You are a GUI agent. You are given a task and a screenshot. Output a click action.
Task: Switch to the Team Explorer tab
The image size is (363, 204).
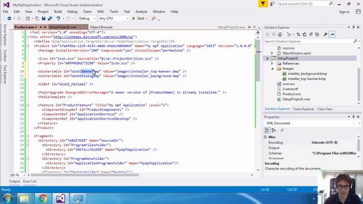pos(303,109)
